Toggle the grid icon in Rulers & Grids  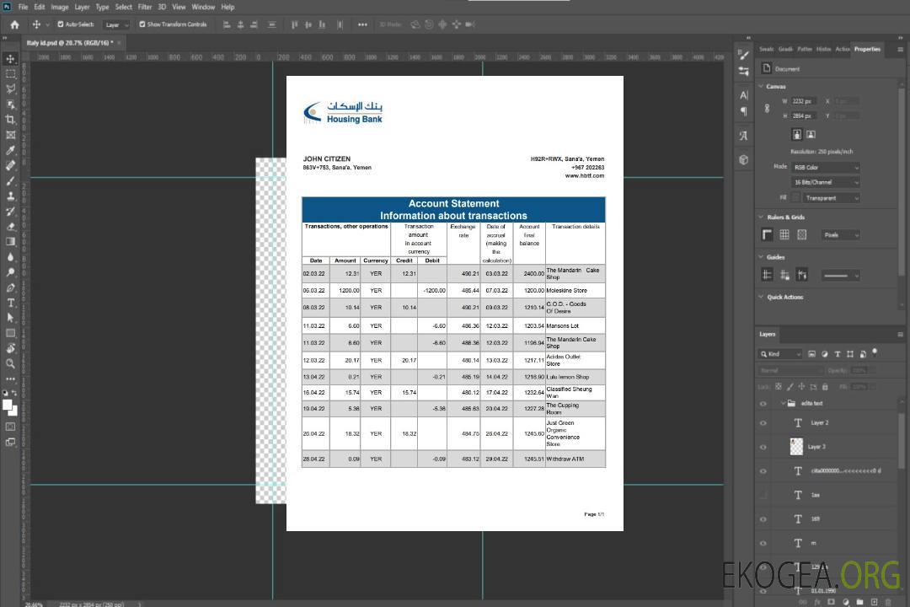(x=784, y=234)
